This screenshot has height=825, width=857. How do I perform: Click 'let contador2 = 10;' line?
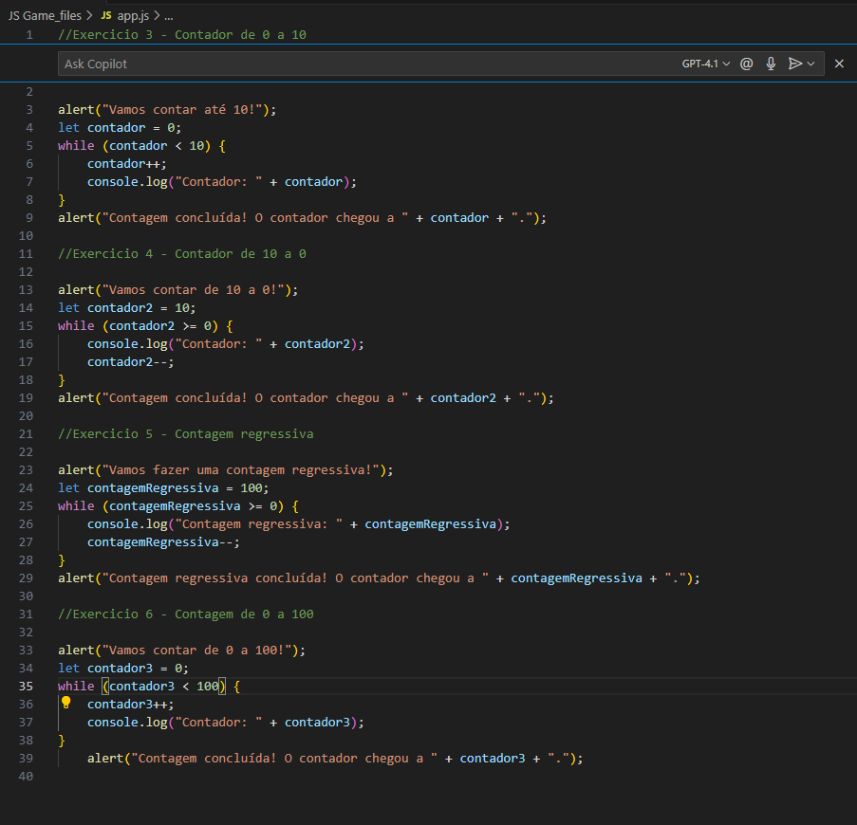click(x=127, y=308)
